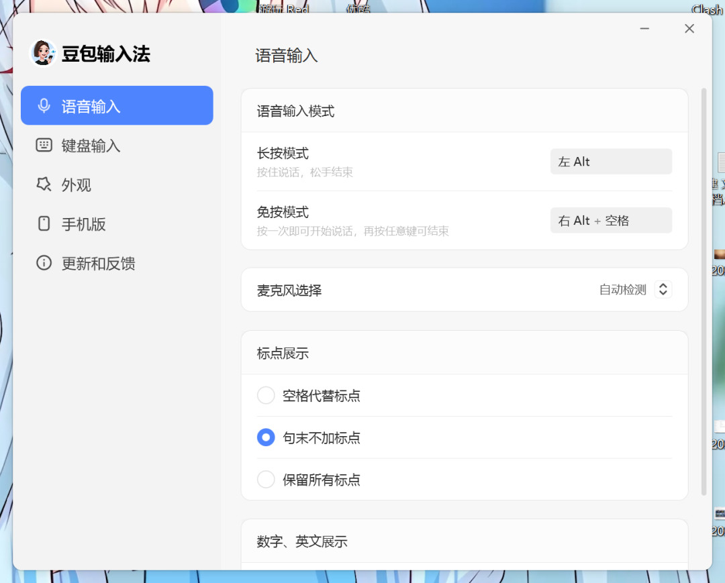Go to the 手机版 tab

coord(117,224)
